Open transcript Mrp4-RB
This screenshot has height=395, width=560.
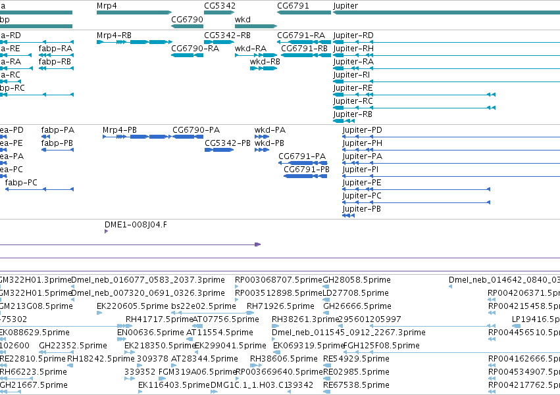114,35
